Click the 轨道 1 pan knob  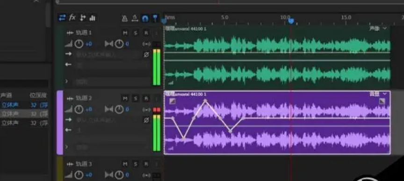(x=119, y=44)
